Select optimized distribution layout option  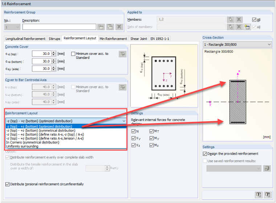tap(66, 126)
